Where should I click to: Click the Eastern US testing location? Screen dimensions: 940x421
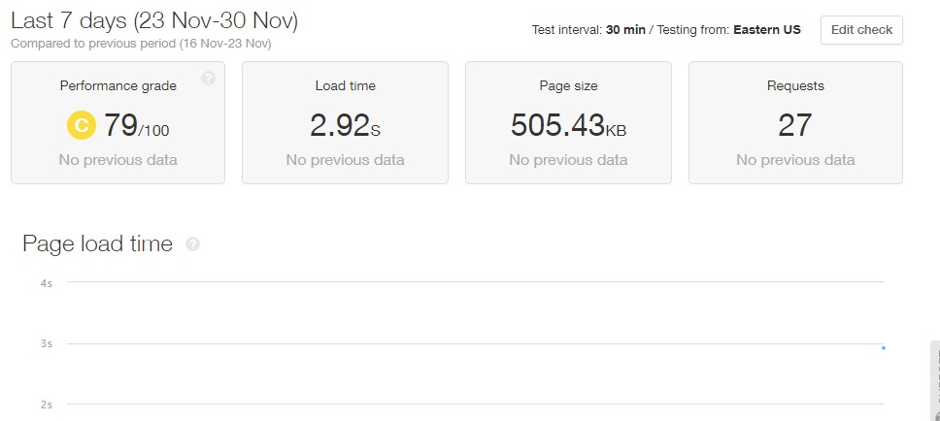(767, 30)
